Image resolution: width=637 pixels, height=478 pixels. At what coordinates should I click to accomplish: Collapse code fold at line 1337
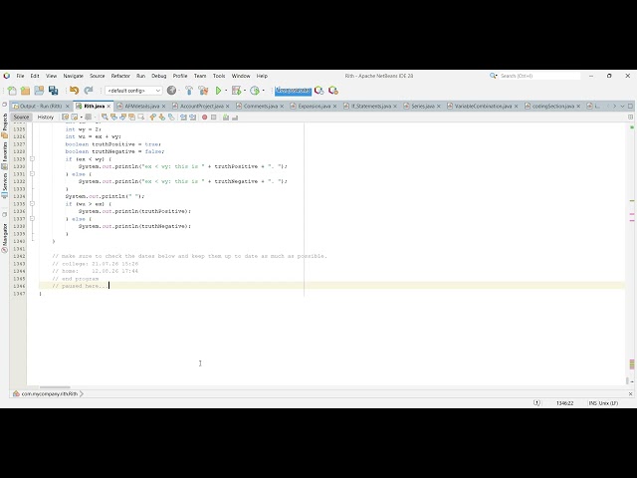[32, 219]
